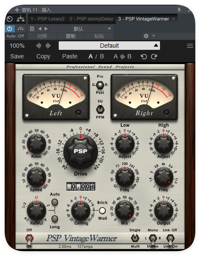The width and height of the screenshot is (200, 256).
Task: Click the redo arrow icon
Action: click(154, 57)
